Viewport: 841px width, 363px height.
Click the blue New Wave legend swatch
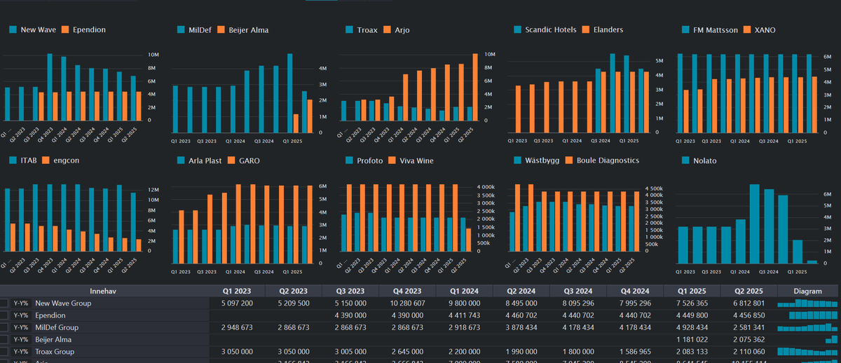click(x=13, y=30)
